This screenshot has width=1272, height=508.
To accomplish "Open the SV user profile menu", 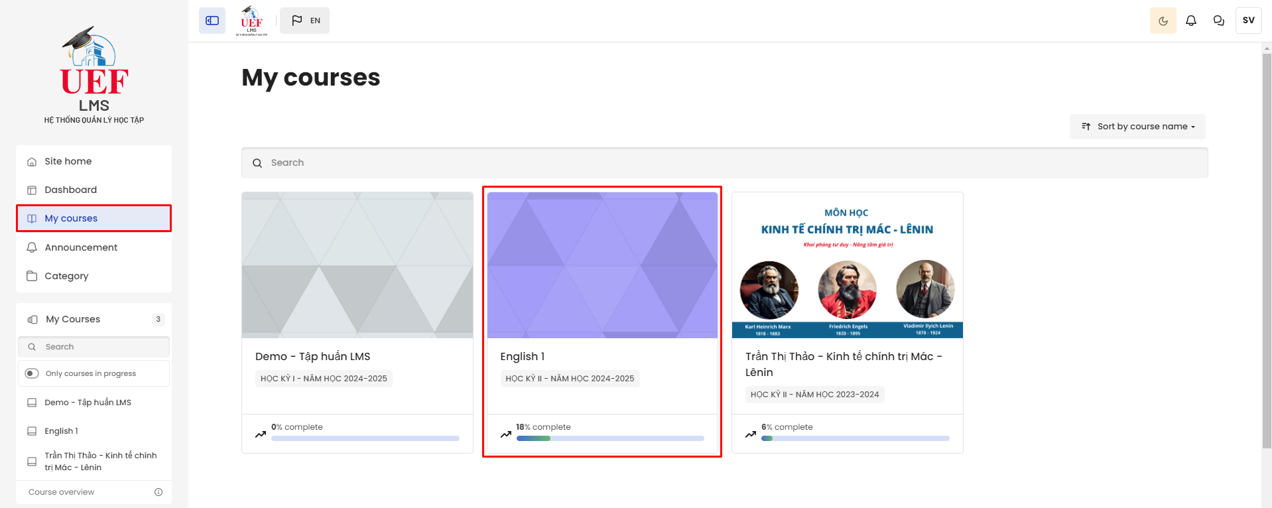I will 1249,21.
